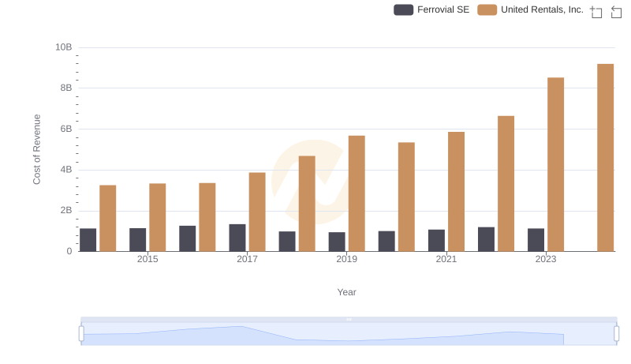Select the 2023 United Rentals bar
This screenshot has height=364, width=631.
point(555,164)
